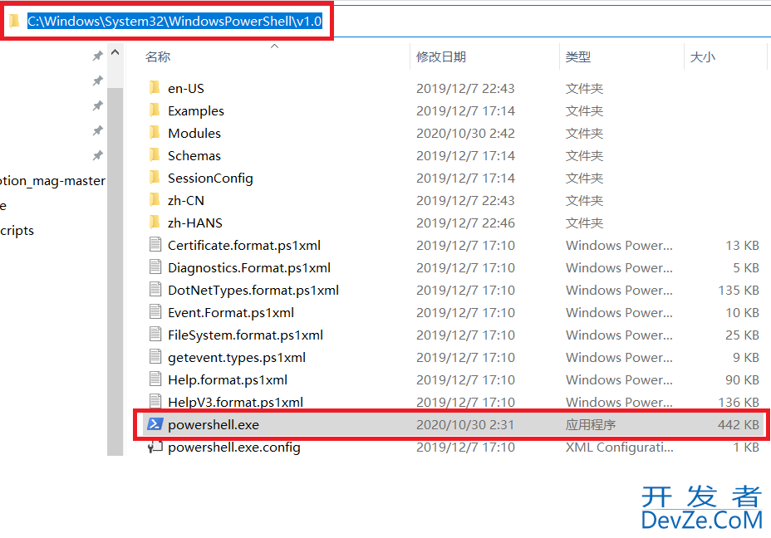Click the 90 KB size cell
This screenshot has height=538, width=771.
pyautogui.click(x=743, y=379)
